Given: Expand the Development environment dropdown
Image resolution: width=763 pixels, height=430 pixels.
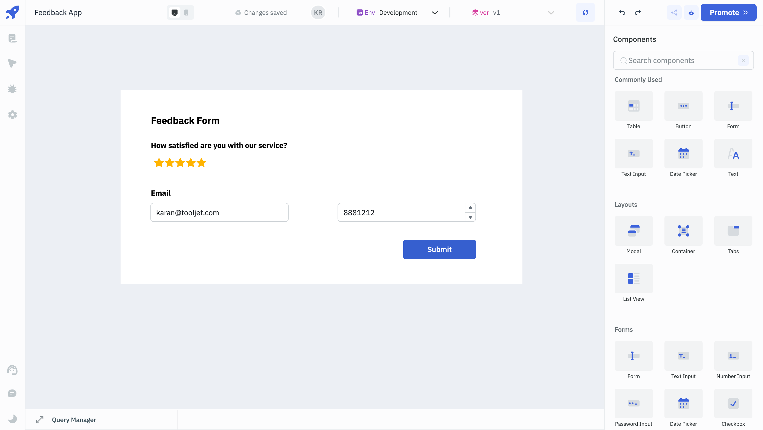Looking at the screenshot, I should coord(434,12).
